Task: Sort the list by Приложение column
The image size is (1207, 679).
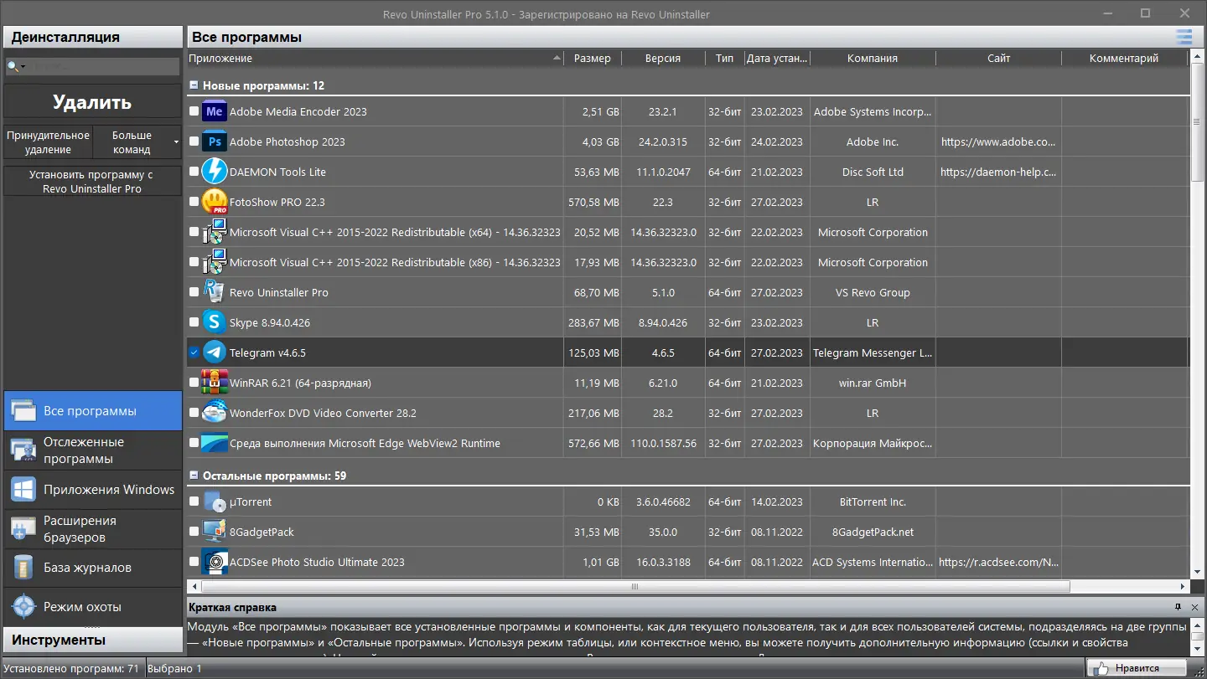Action: pos(375,59)
